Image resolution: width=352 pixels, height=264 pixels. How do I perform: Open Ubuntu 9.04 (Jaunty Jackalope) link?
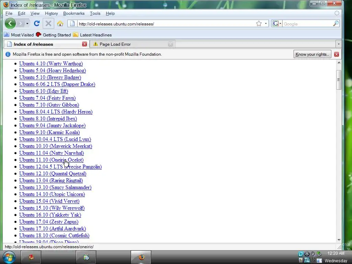click(x=52, y=125)
